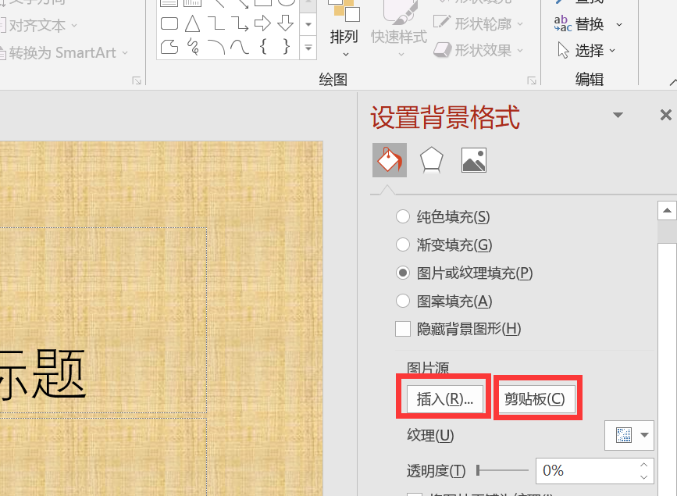Choose the 纯色填充 fill option
The height and width of the screenshot is (496, 677).
pos(402,216)
